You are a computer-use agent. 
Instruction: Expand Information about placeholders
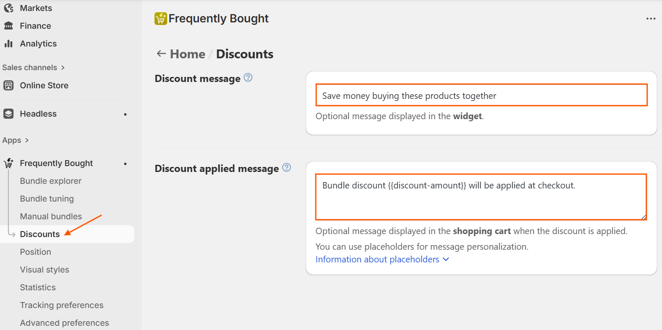[382, 259]
